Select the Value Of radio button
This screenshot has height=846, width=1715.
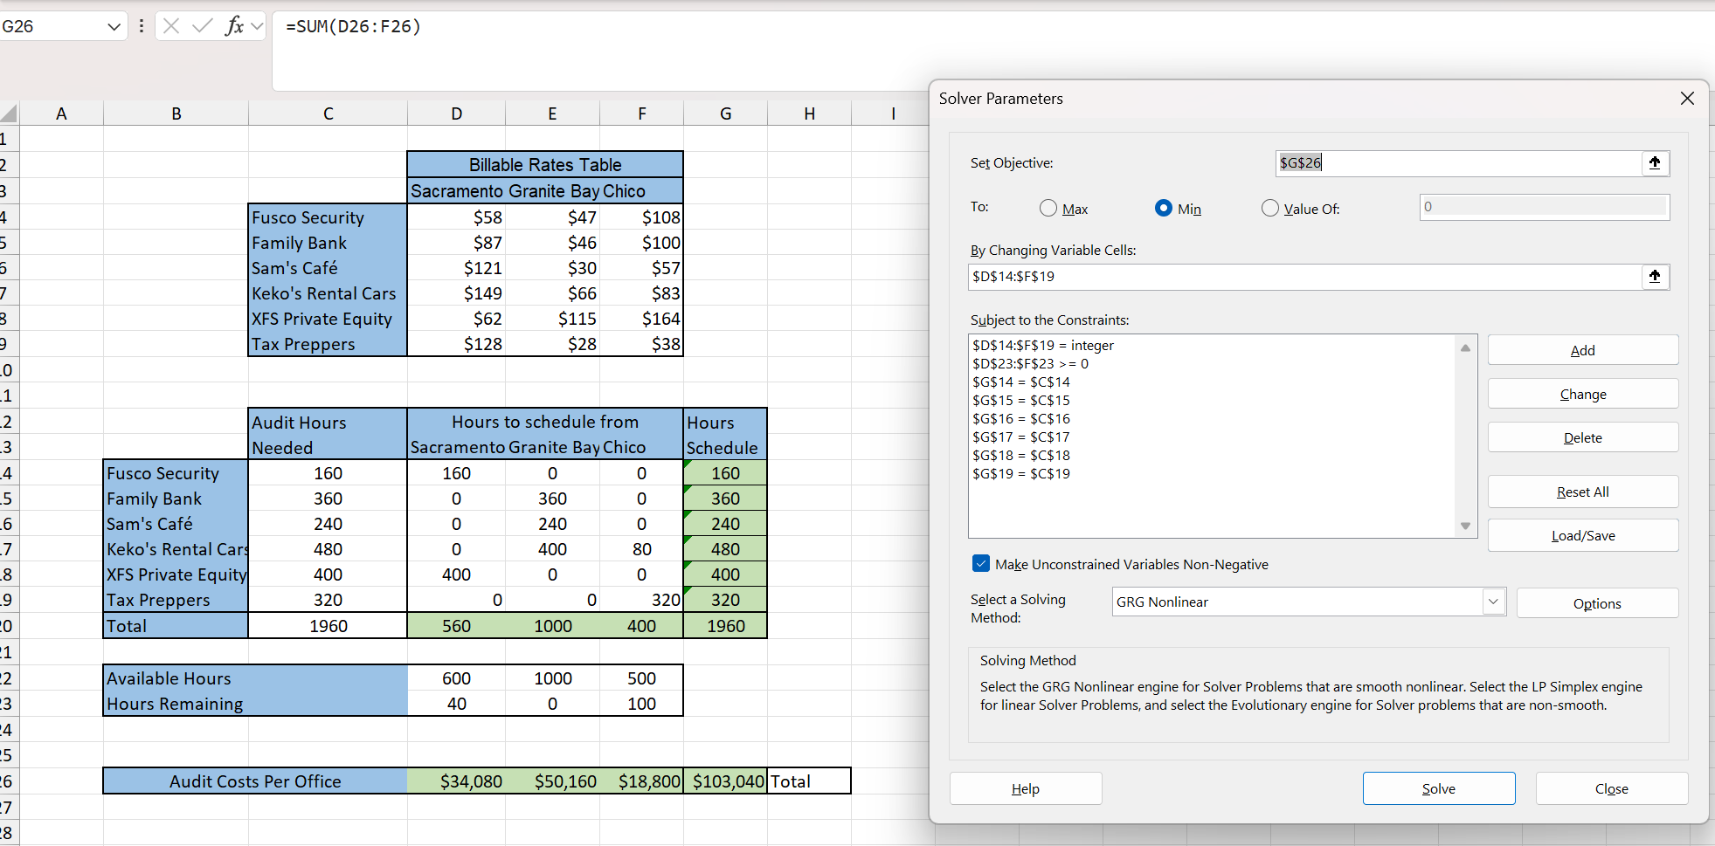point(1270,208)
